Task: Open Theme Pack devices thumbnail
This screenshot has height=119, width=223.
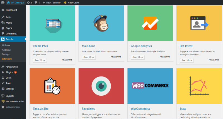Action: coord(52,23)
